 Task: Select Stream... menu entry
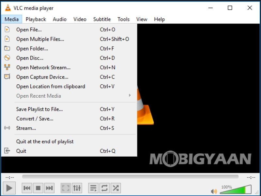69,128
